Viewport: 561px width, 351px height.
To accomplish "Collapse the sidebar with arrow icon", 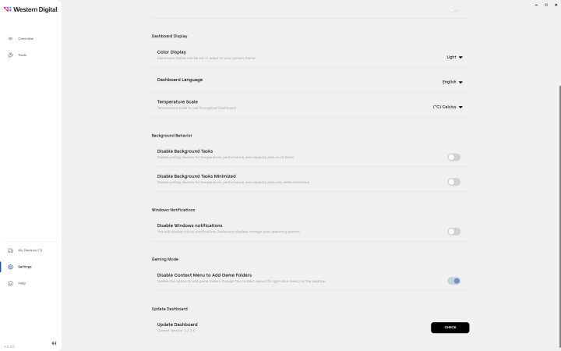I will pos(54,343).
